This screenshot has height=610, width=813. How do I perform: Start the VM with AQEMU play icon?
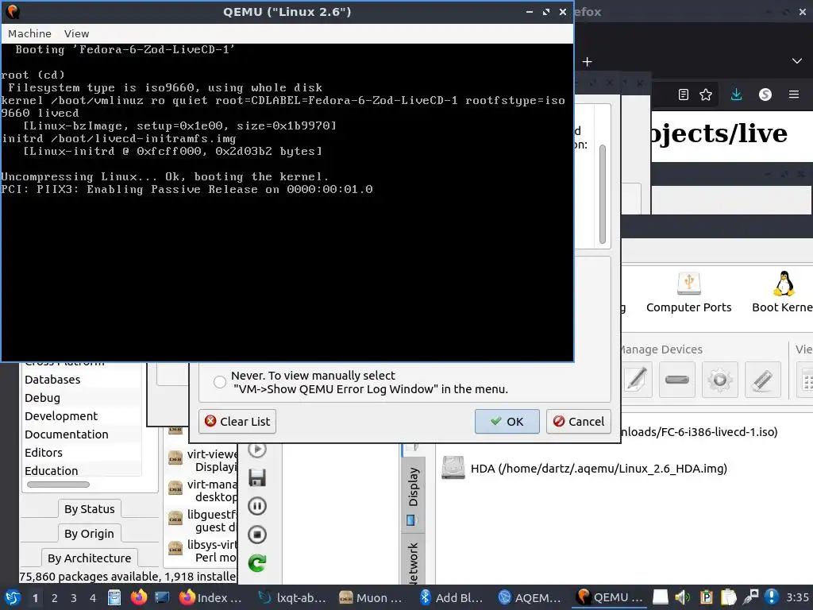(257, 450)
